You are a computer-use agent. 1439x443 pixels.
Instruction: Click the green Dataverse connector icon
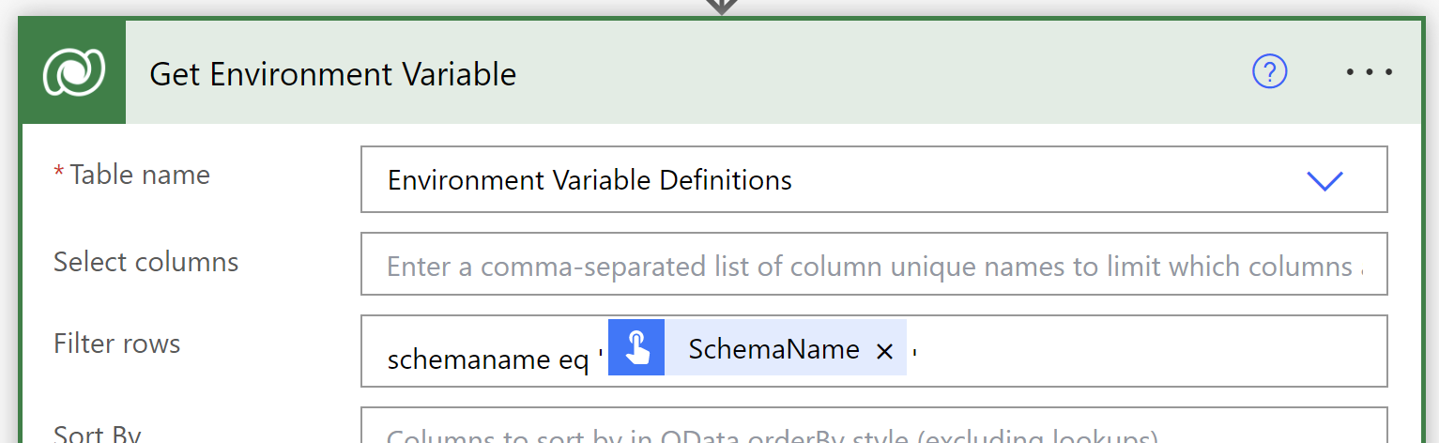tap(73, 72)
